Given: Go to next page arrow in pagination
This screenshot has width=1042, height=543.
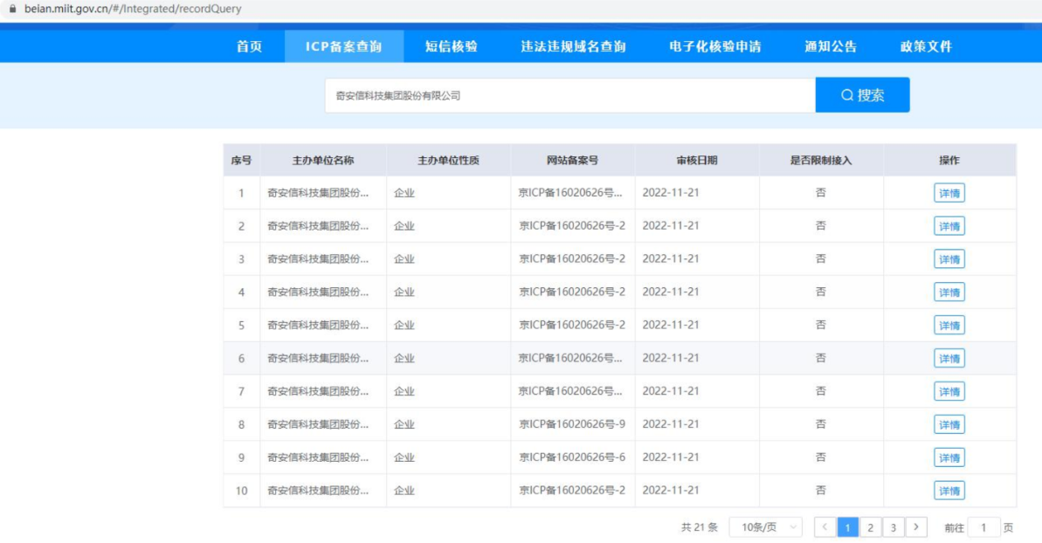Looking at the screenshot, I should [916, 527].
